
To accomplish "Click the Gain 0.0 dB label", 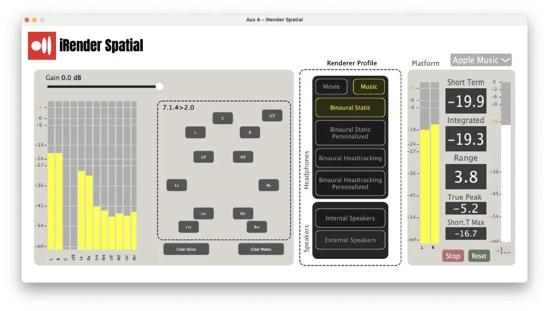I will point(63,78).
